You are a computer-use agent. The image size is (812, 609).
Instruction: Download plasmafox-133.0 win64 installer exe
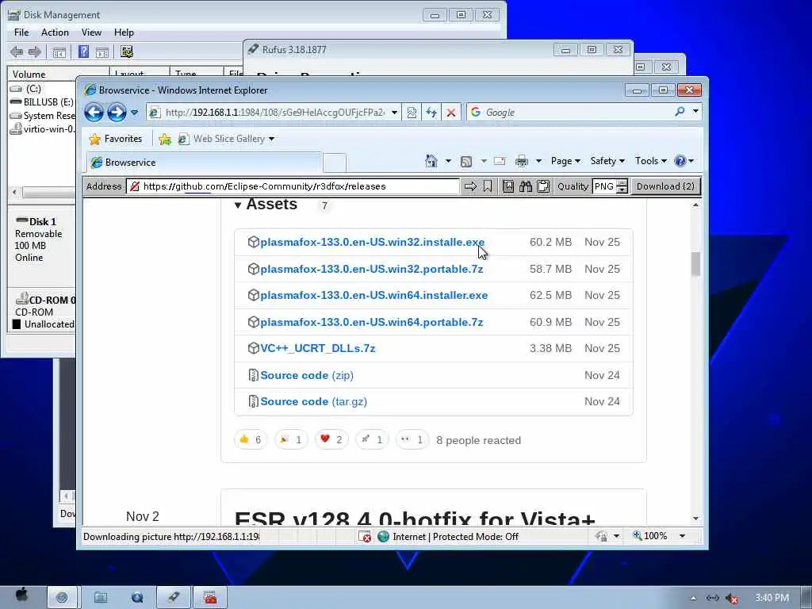(x=374, y=295)
